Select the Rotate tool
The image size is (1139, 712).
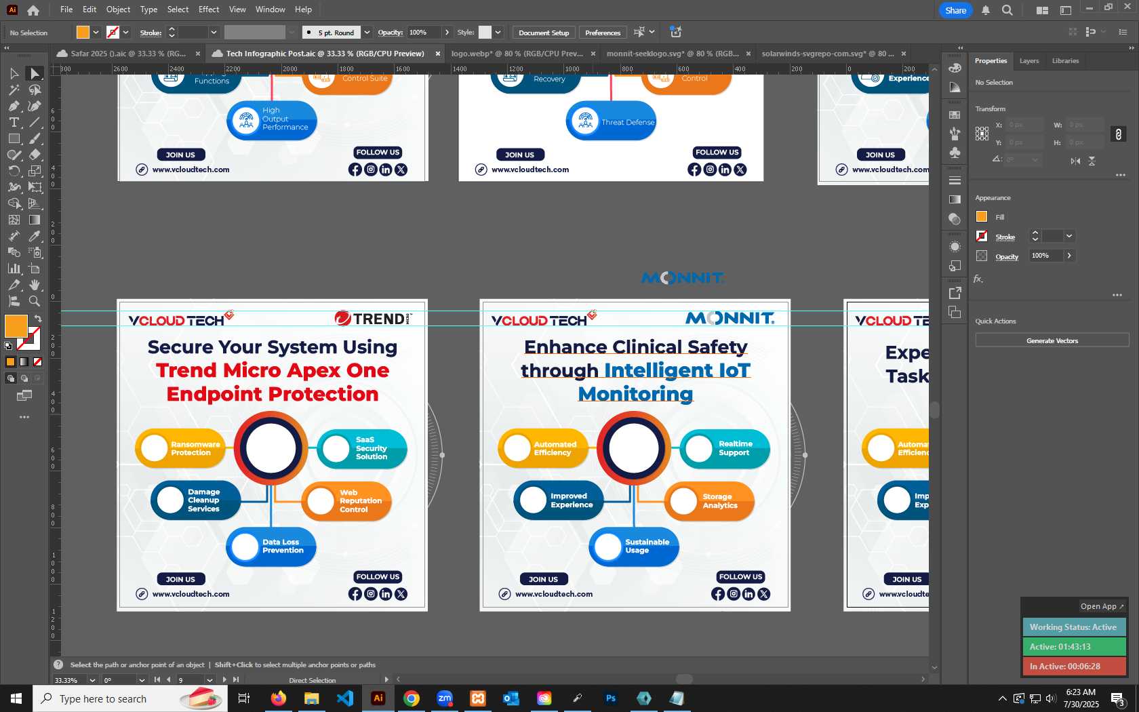coord(14,171)
